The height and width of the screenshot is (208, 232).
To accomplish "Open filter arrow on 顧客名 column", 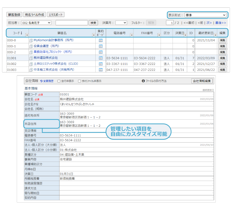I will pos(94,35).
